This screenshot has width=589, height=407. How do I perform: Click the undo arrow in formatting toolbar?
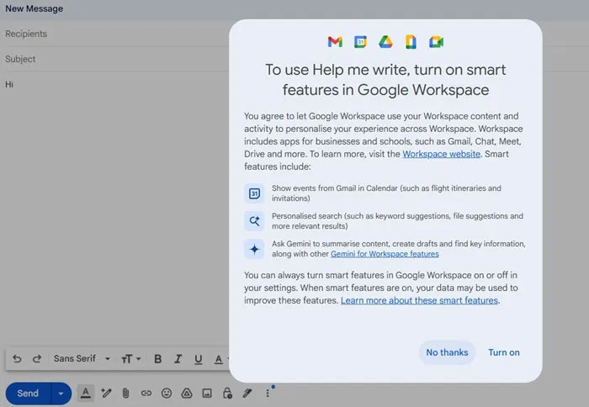17,359
